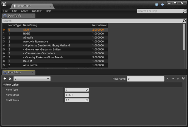This screenshot has height=127, width=188.
Task: Close the nameTable tab
Action: click(x=50, y=6)
